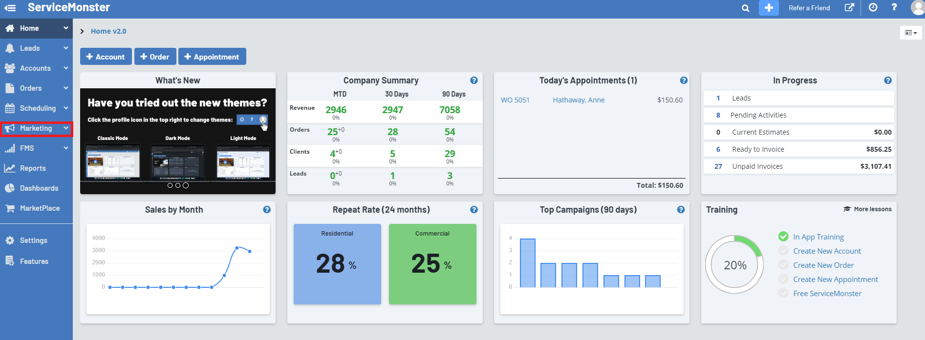The height and width of the screenshot is (340, 925).
Task: Toggle the In App Training checkmark
Action: point(783,237)
